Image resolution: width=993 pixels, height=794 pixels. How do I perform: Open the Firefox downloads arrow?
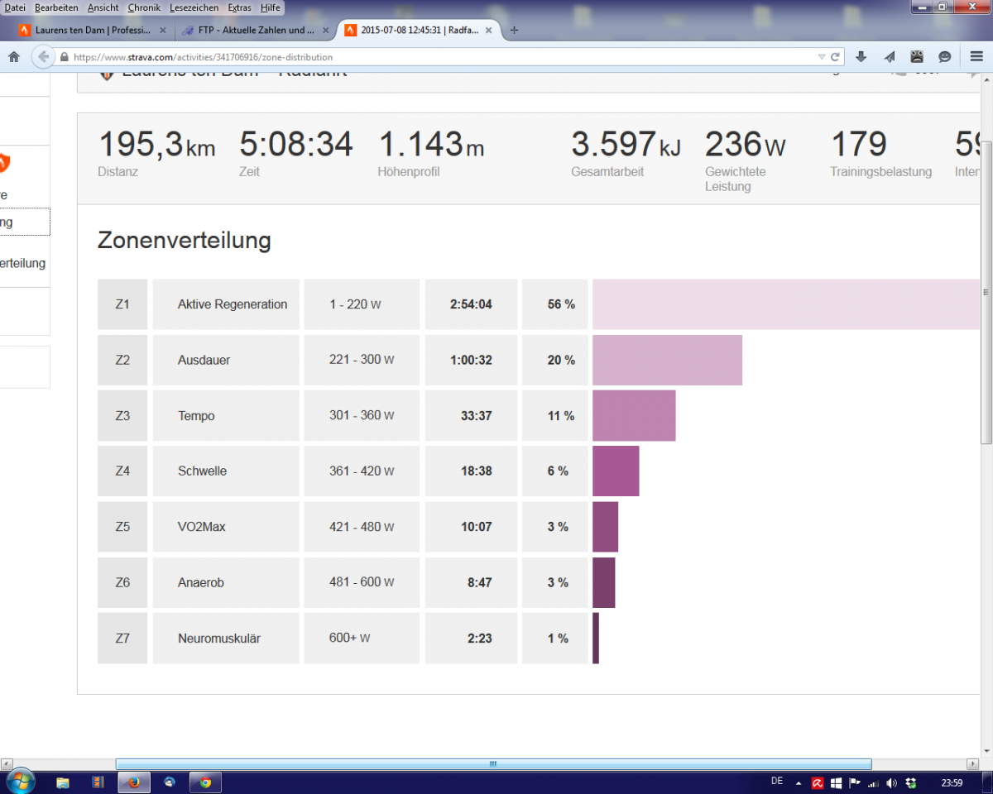[x=861, y=57]
